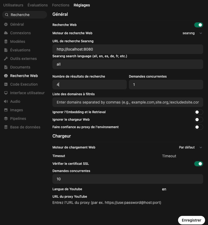Focus the Recherche settings search box

click(x=27, y=15)
